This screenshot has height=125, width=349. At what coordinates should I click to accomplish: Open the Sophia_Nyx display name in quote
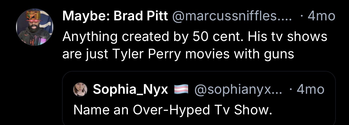(131, 89)
